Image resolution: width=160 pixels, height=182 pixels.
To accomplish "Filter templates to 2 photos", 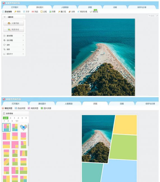I will (10, 118).
